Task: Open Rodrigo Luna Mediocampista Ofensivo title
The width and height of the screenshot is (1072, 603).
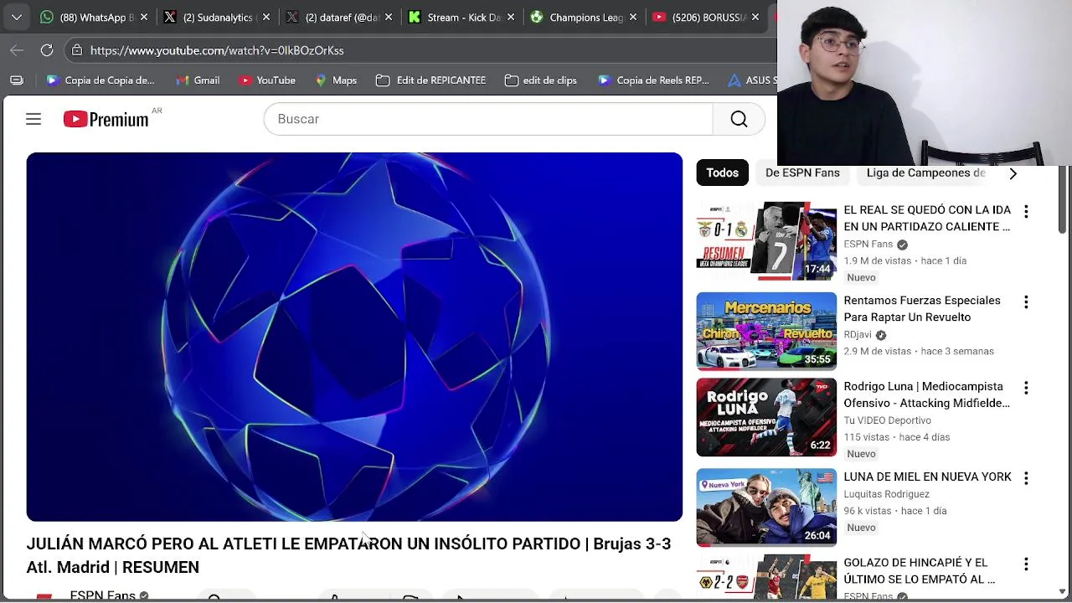Action: (926, 394)
